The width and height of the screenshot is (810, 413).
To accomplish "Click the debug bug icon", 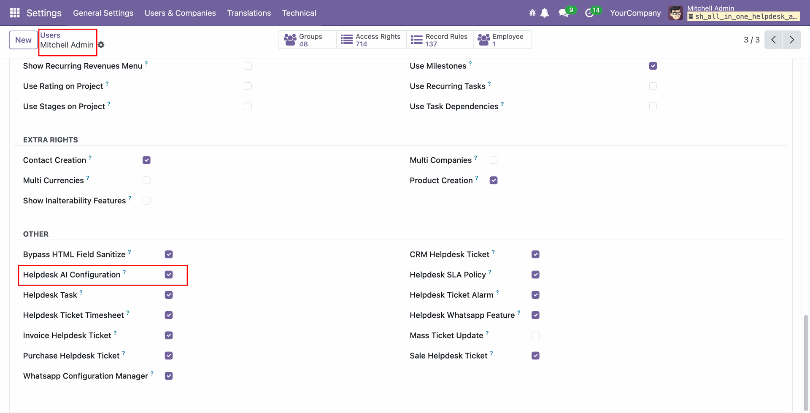I will point(532,13).
